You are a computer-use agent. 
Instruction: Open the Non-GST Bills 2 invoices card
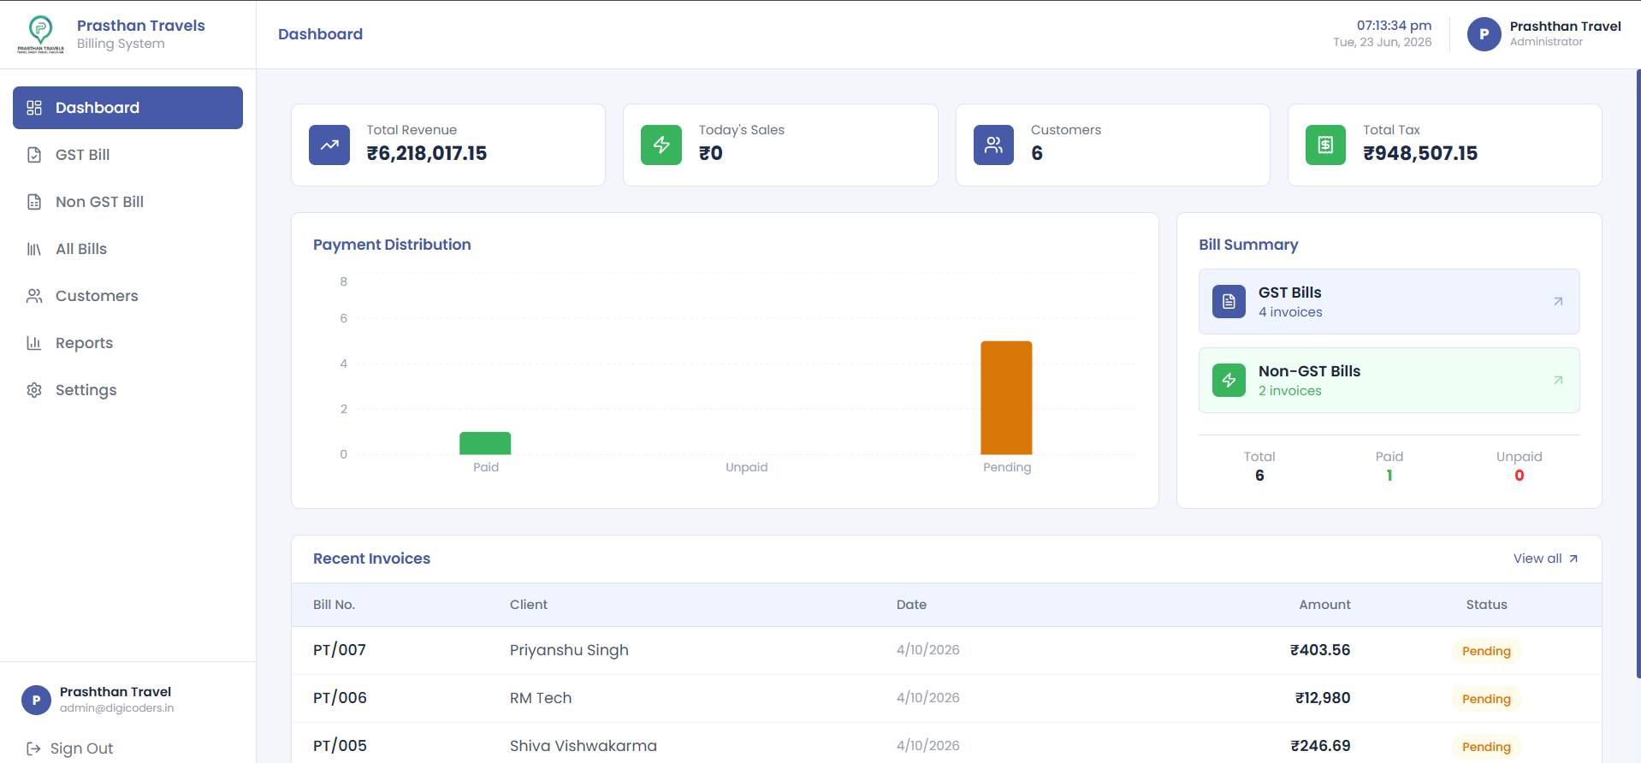tap(1389, 380)
